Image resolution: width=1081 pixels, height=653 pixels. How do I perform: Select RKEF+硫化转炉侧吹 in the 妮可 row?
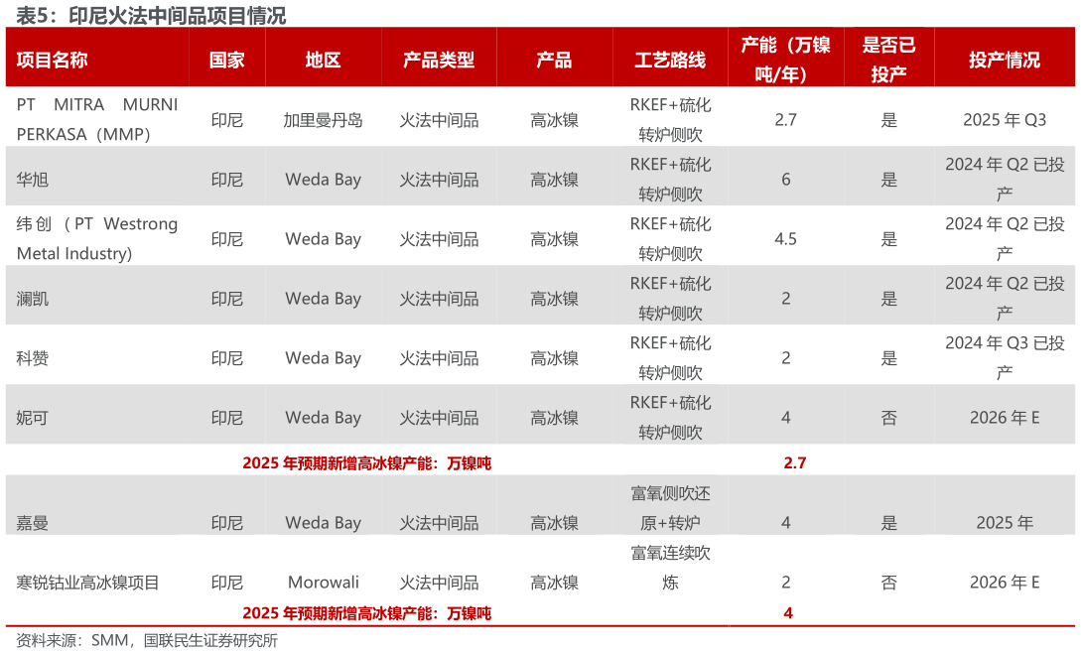pos(670,417)
